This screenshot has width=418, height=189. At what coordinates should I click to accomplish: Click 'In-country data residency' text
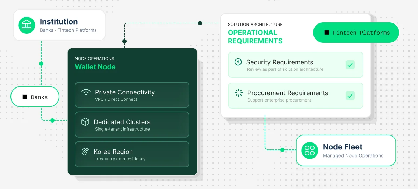click(120, 159)
